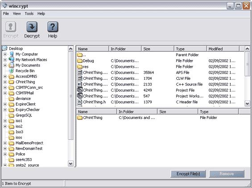Click the size value 35864

tap(149, 73)
